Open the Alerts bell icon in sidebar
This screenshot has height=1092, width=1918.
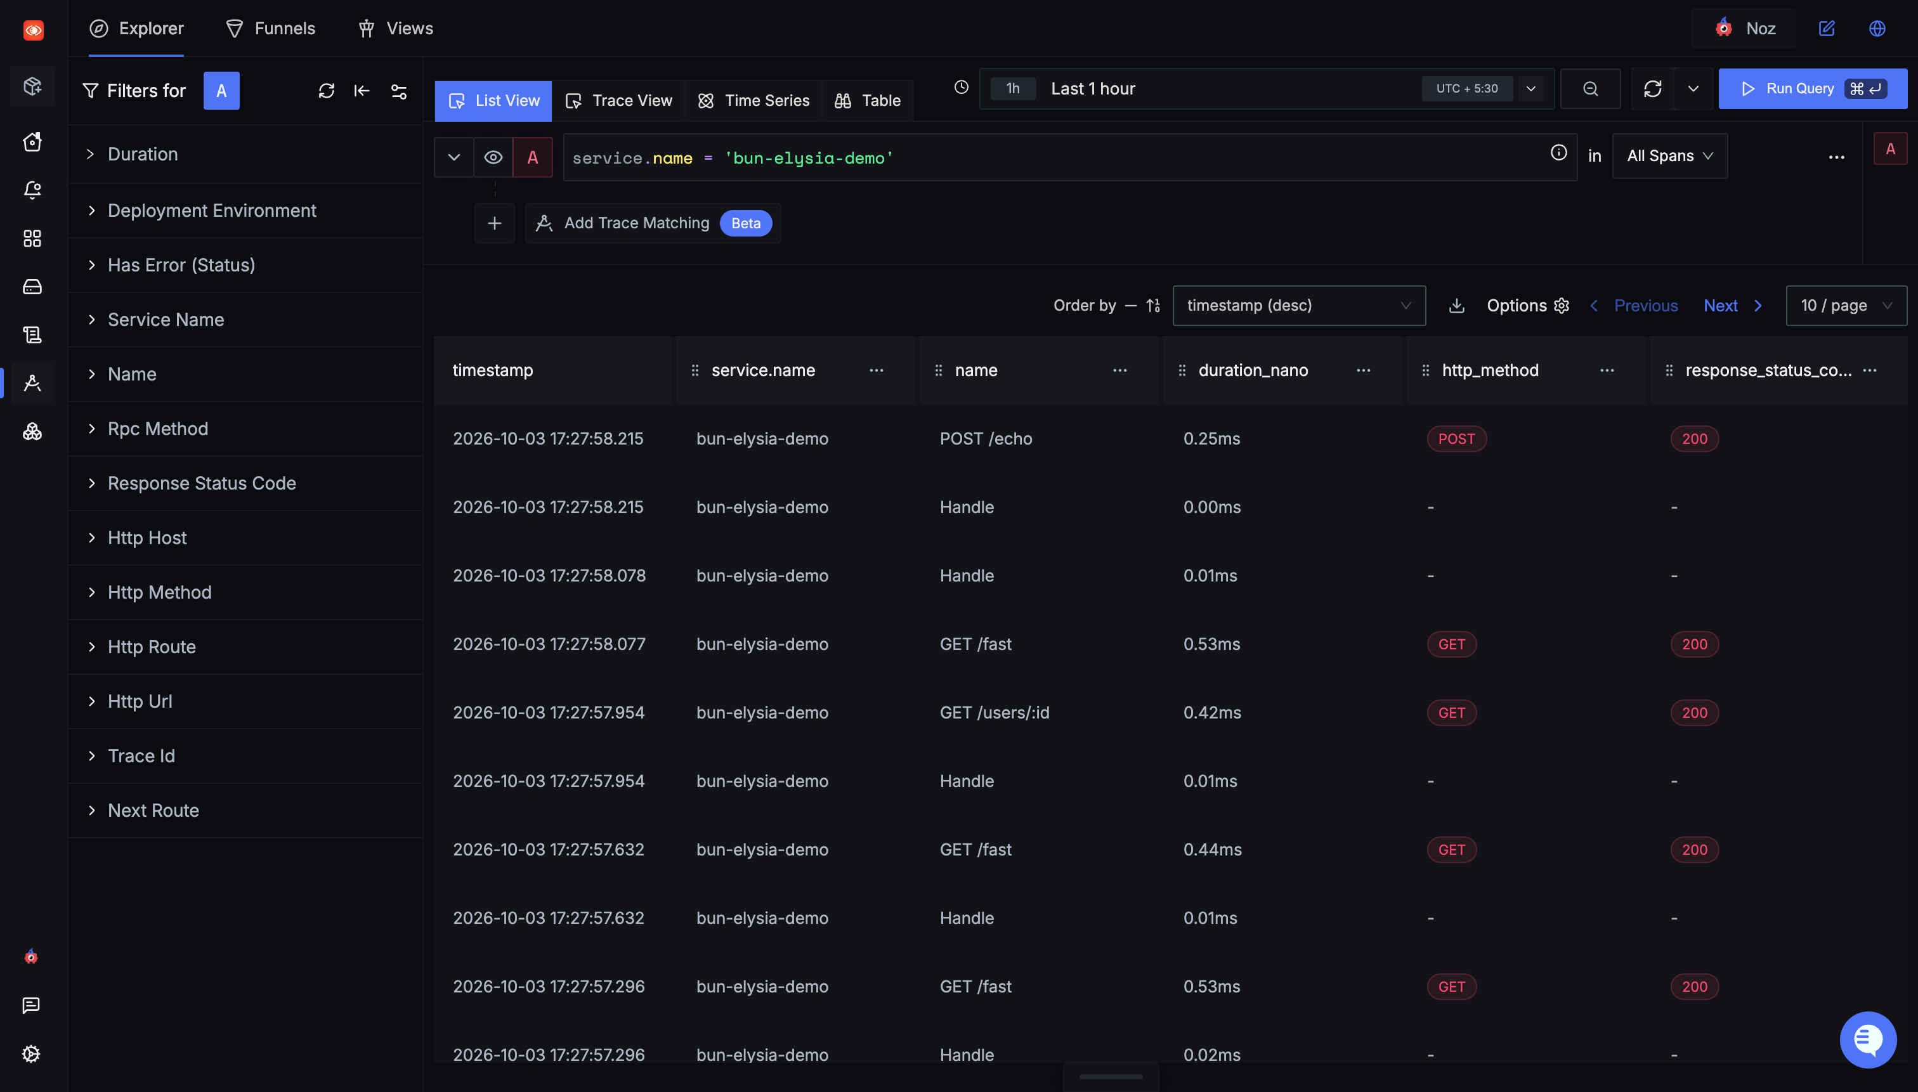click(32, 190)
